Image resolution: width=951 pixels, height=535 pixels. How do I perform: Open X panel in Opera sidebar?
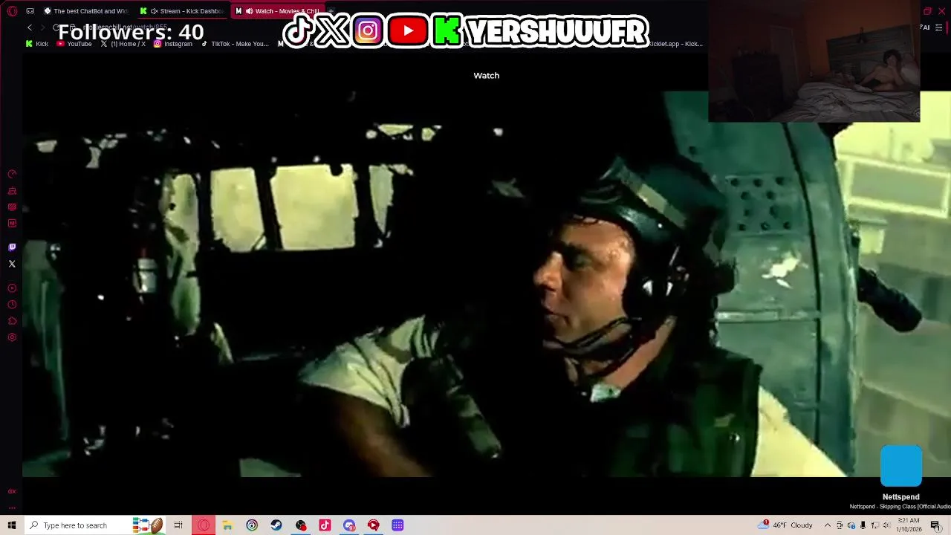click(12, 264)
